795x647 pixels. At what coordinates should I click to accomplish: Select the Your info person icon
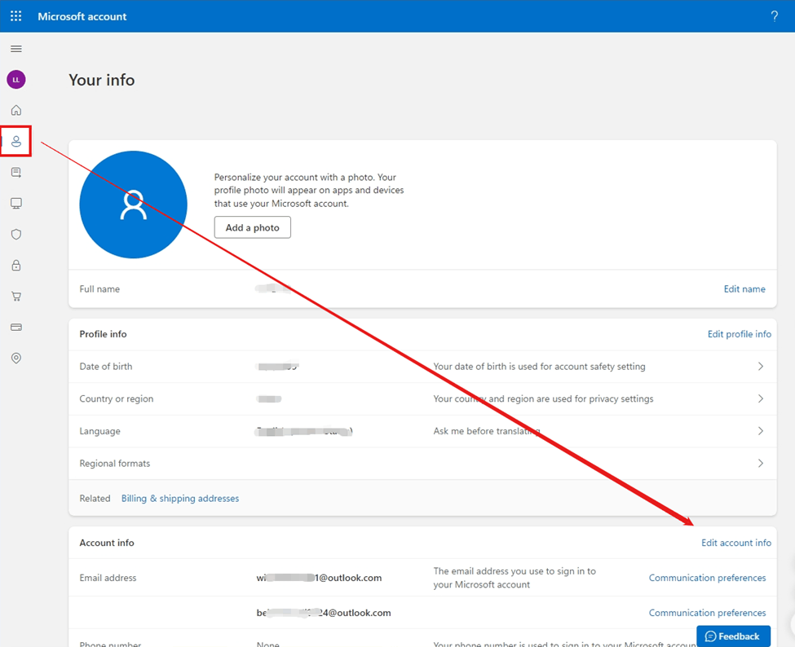tap(15, 141)
